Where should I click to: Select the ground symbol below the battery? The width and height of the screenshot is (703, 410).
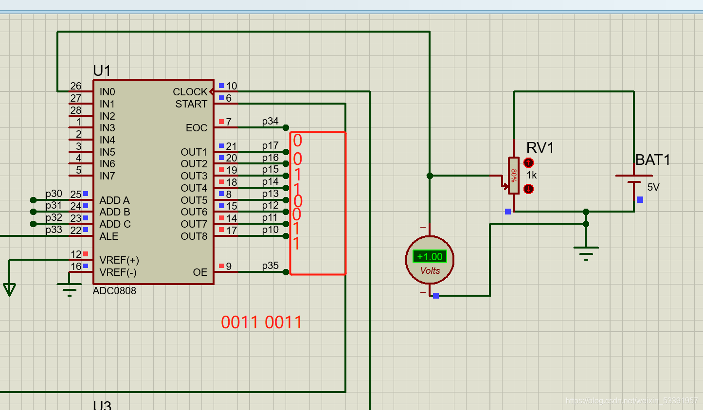(586, 253)
